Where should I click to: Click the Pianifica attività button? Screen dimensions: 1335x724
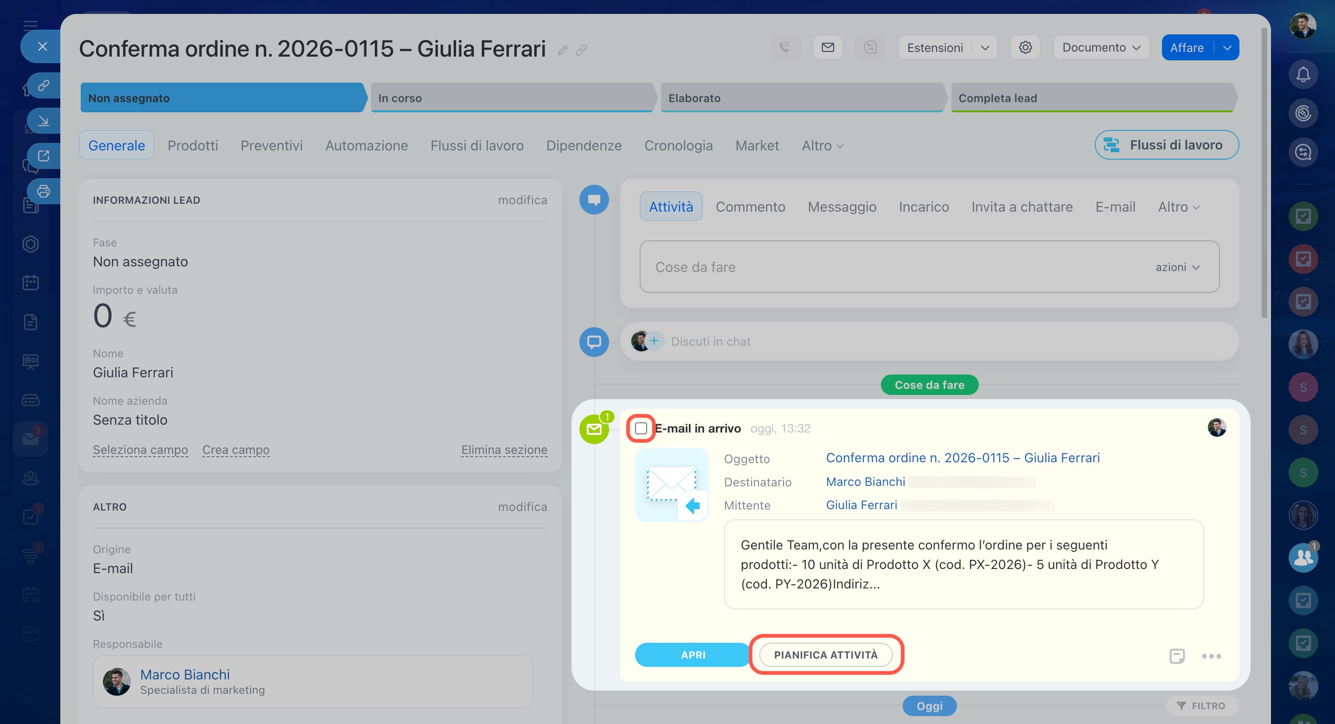pyautogui.click(x=826, y=654)
